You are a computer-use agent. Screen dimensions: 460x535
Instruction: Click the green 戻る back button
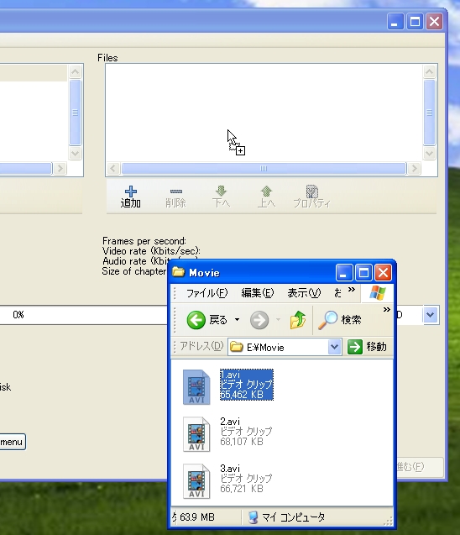196,320
